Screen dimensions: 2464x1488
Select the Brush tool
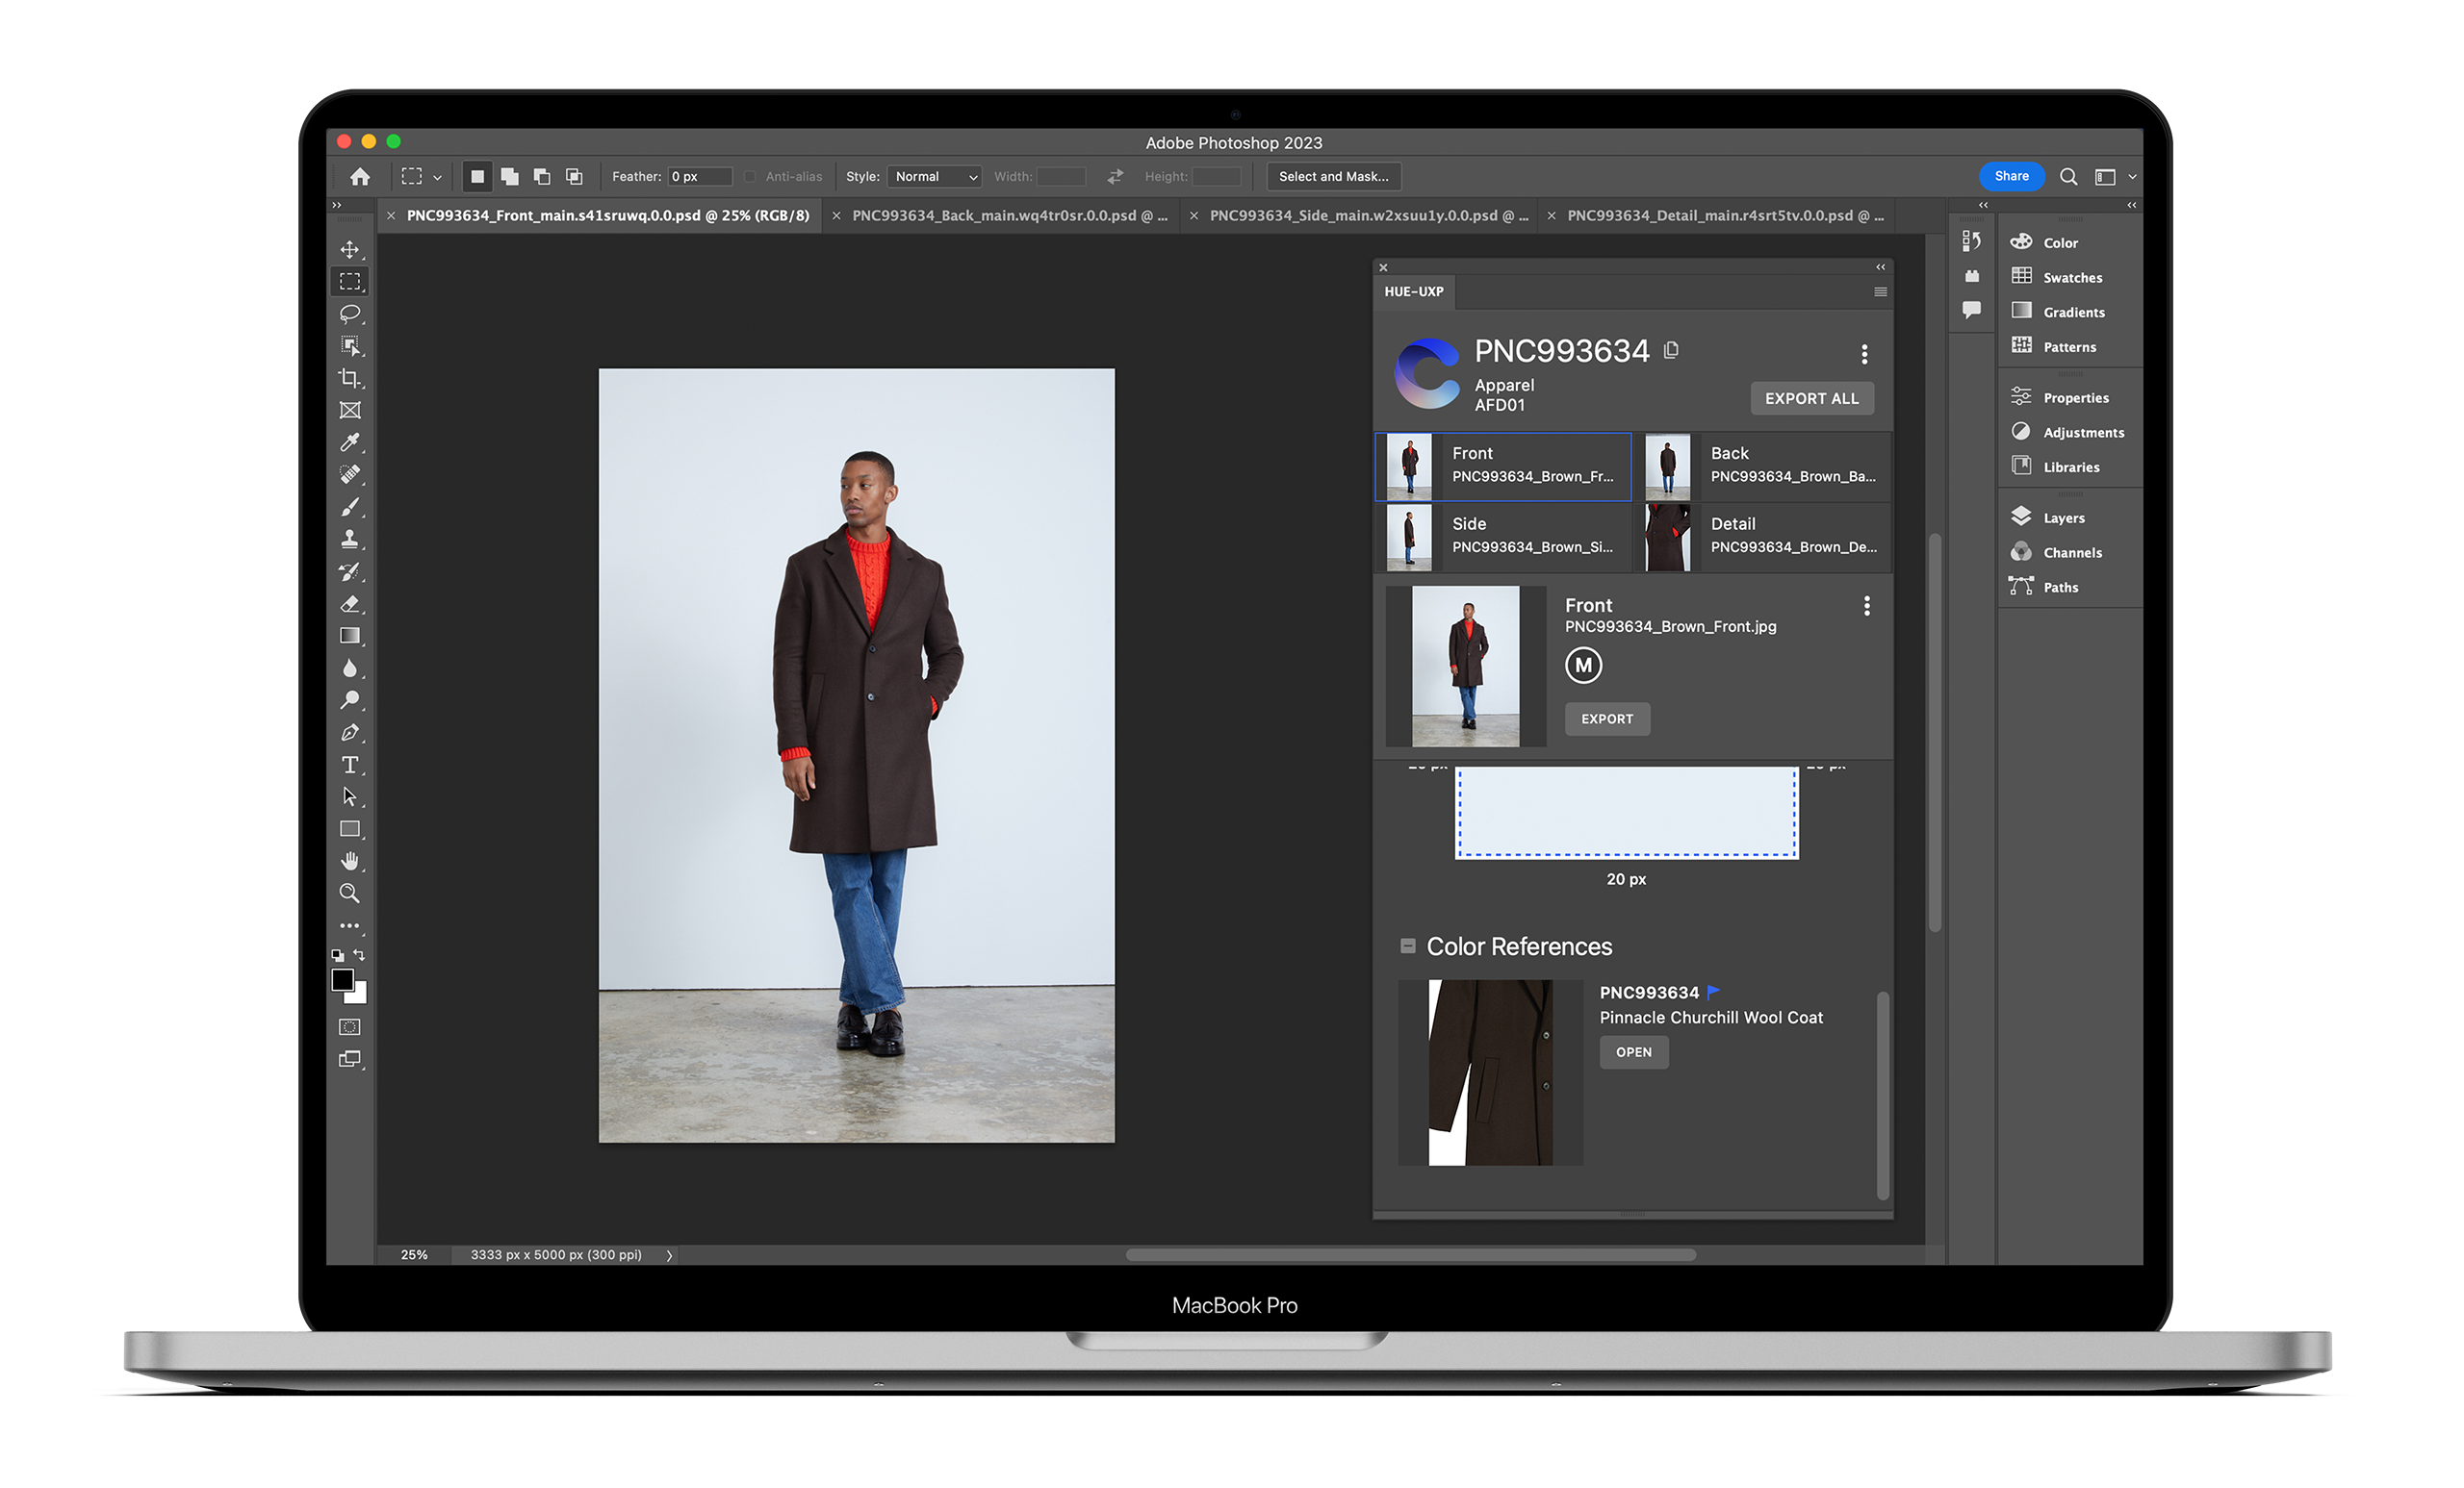pos(350,507)
